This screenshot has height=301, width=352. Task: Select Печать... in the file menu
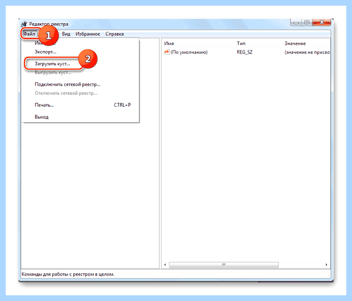pyautogui.click(x=44, y=105)
